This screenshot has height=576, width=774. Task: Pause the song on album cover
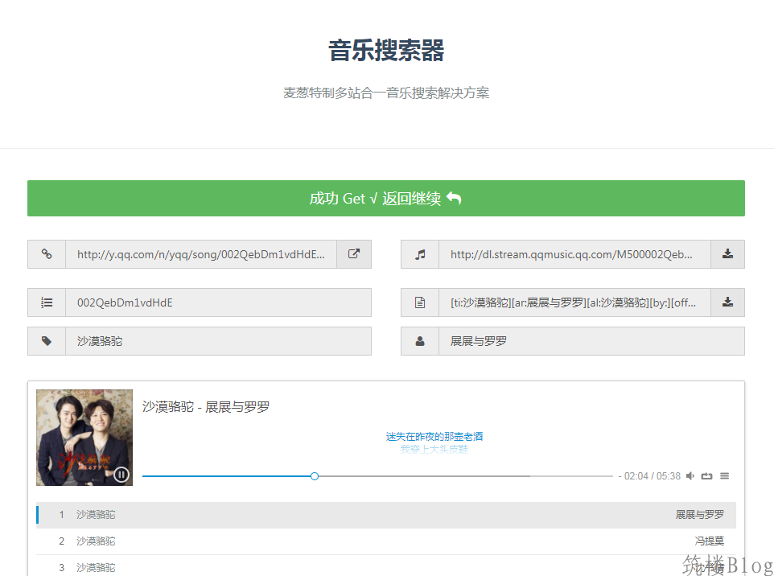121,475
